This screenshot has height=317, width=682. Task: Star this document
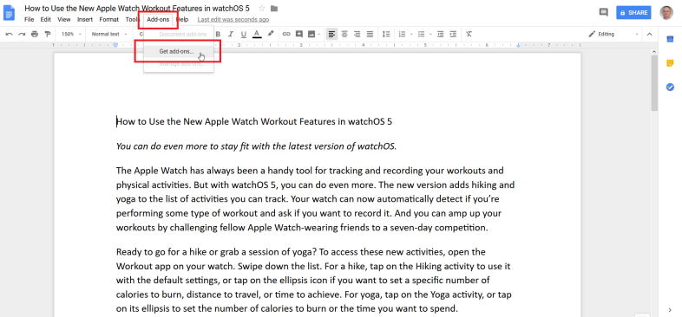point(261,9)
